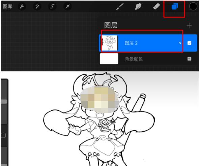
Task: Toggle the Layers panel icon
Action: point(175,6)
